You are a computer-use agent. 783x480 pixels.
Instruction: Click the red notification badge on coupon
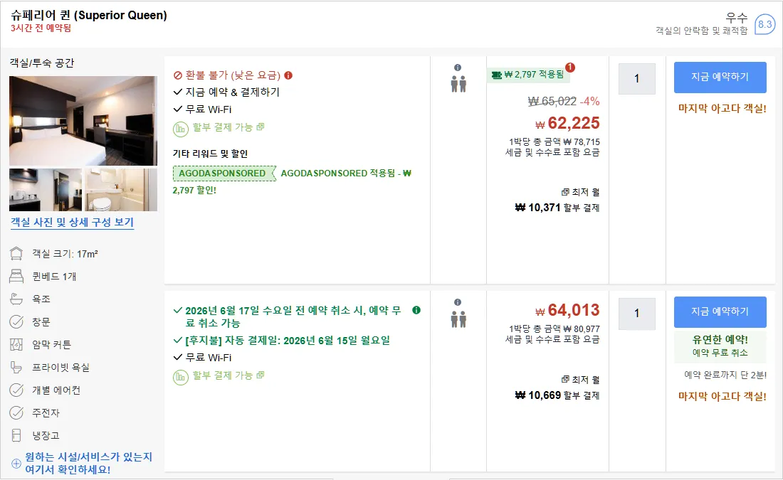[x=570, y=68]
